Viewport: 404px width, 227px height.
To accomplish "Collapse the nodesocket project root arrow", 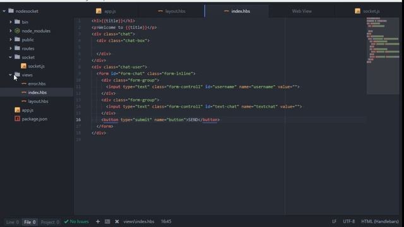I will (4, 11).
